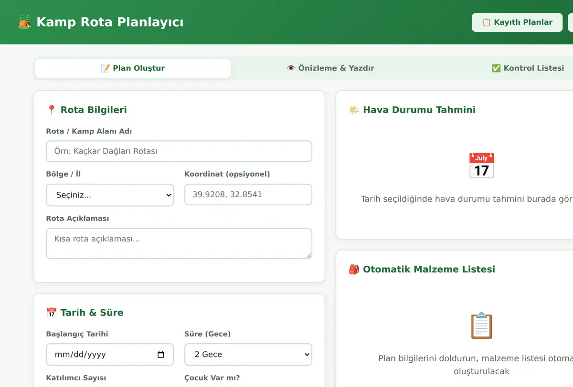Expand the Bölge / İl dropdown
This screenshot has width=573, height=387.
(110, 195)
